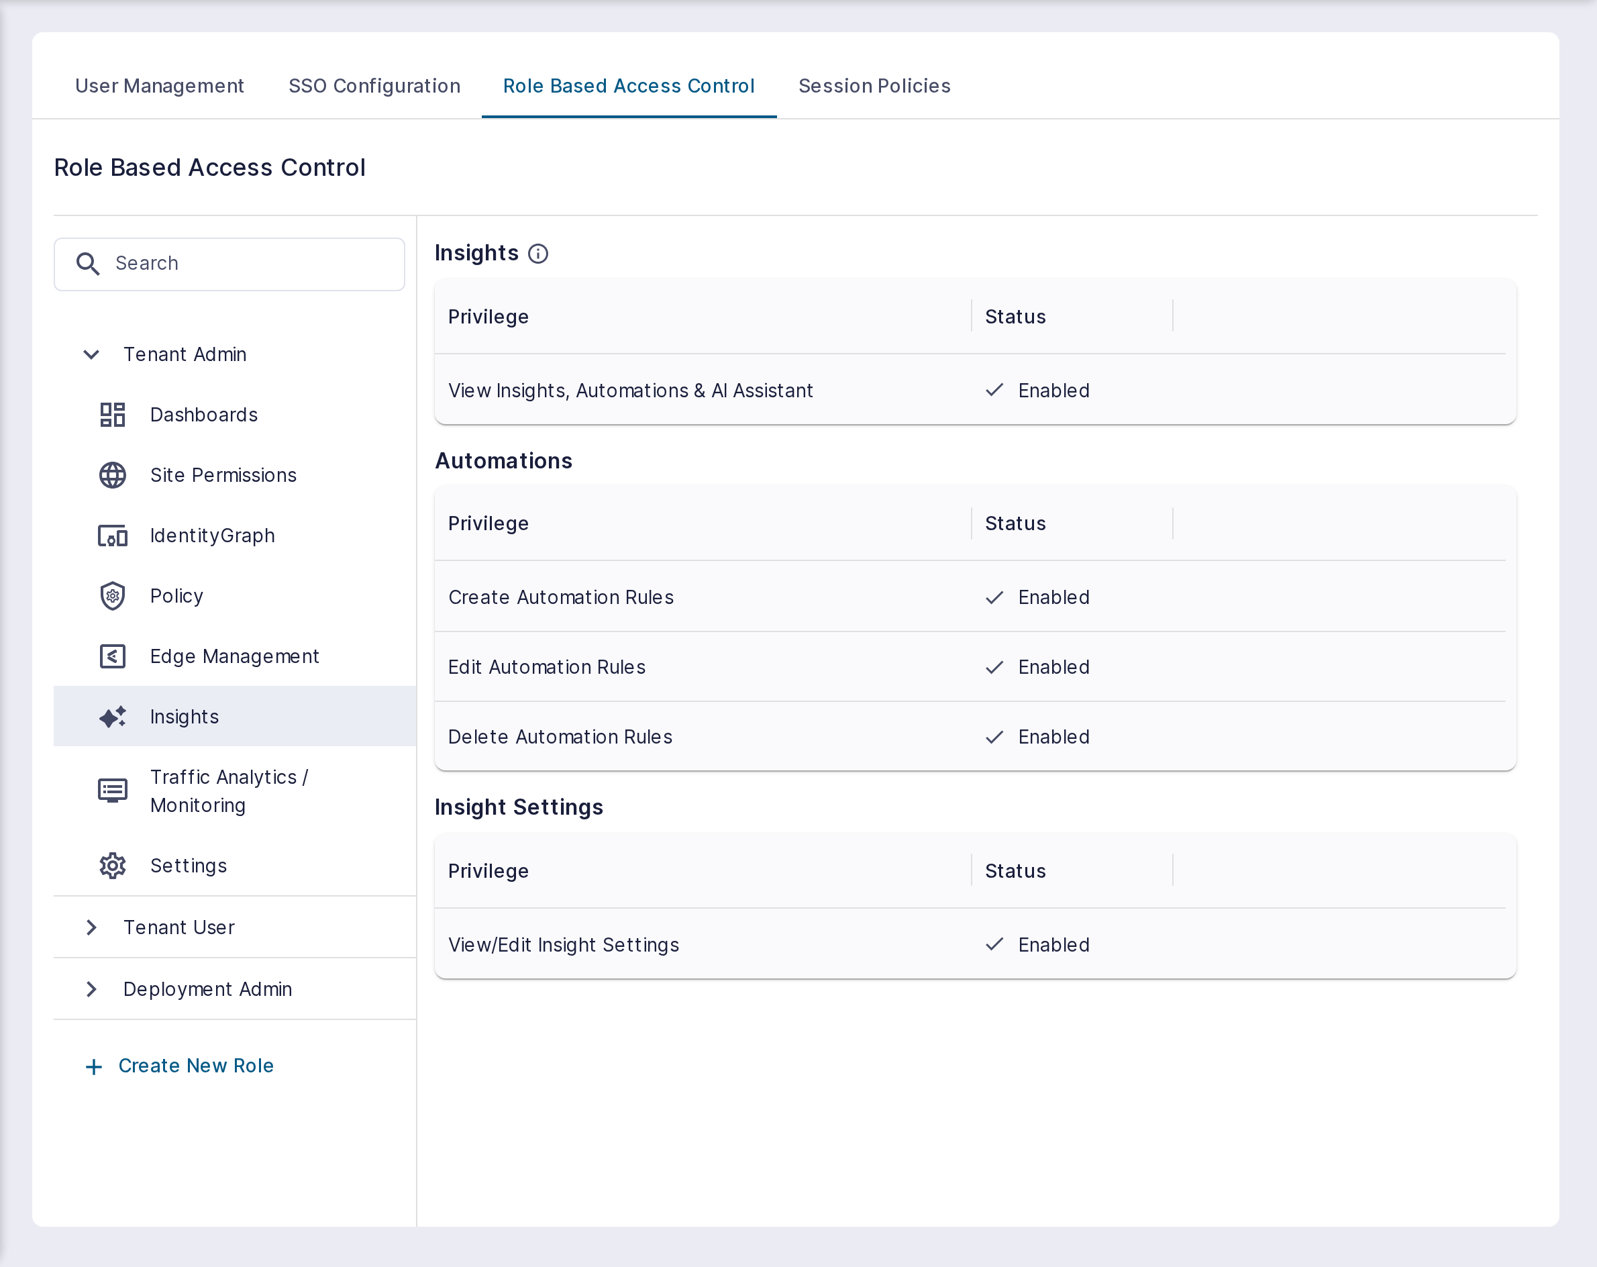This screenshot has height=1267, width=1597.
Task: Click Enabled status for View Insights row
Action: point(1053,391)
